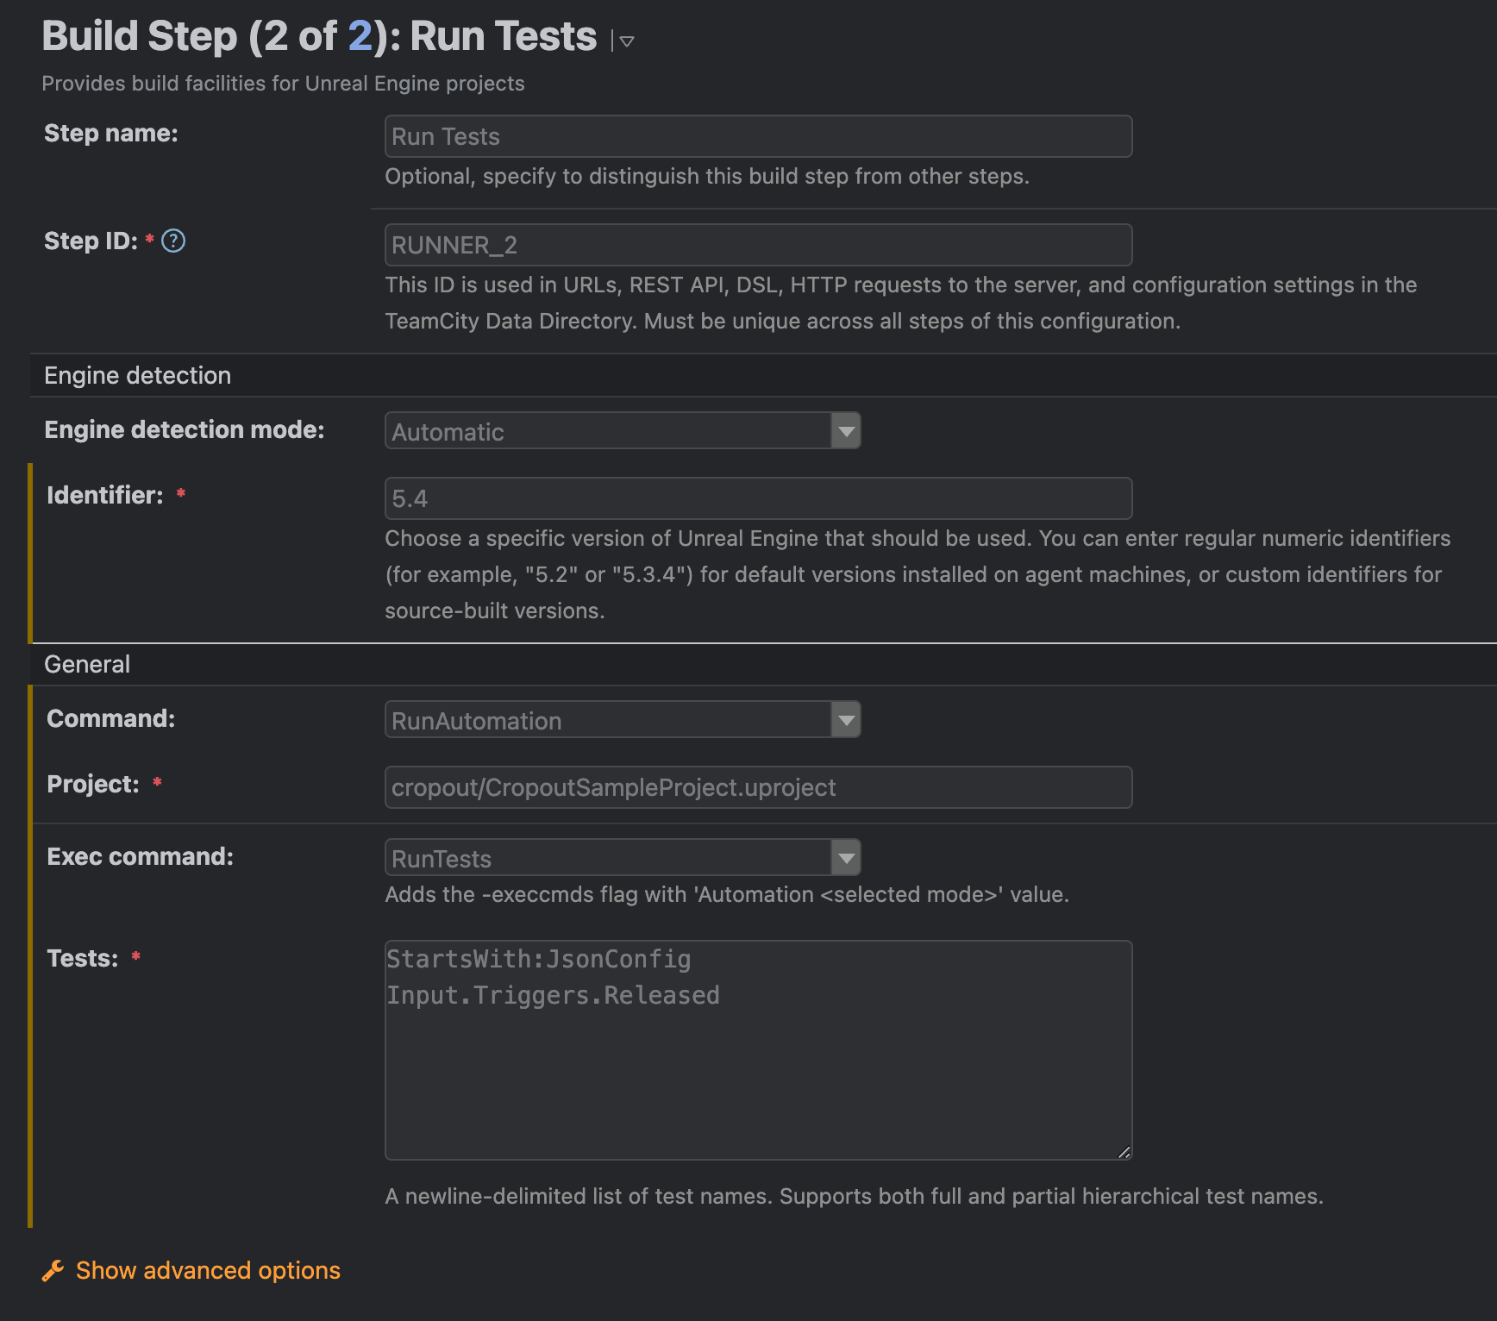Click the Exec command dropdown arrow button
This screenshot has height=1321, width=1497.
[x=846, y=857]
